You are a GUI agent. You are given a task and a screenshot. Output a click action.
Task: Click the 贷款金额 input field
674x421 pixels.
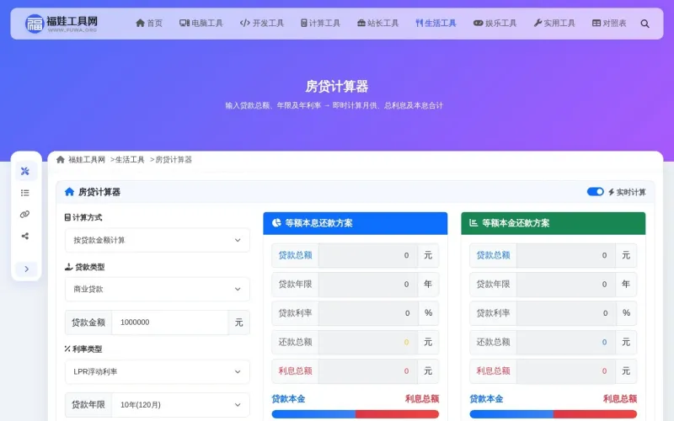170,322
